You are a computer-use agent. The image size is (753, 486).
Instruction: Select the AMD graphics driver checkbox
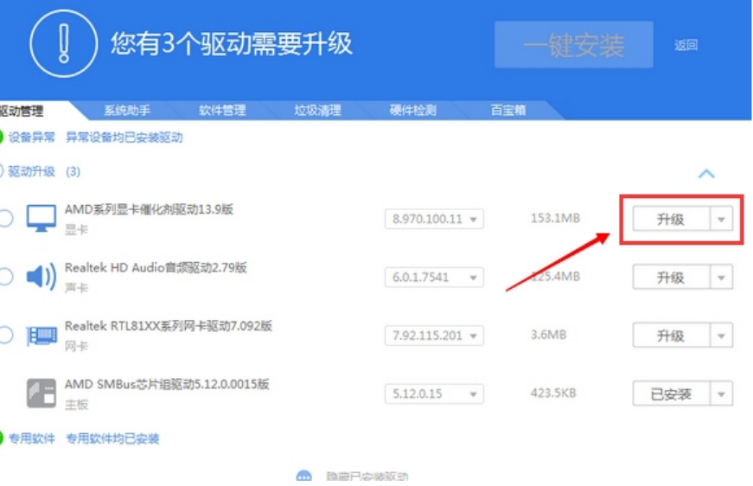coord(5,219)
